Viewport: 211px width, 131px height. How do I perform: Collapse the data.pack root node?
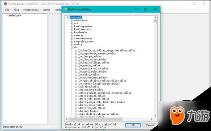(68, 17)
